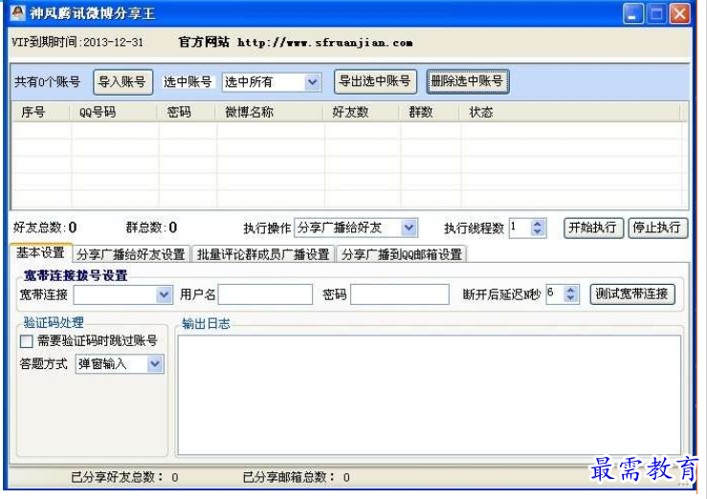Click the 导出选中账号 button

pos(375,81)
